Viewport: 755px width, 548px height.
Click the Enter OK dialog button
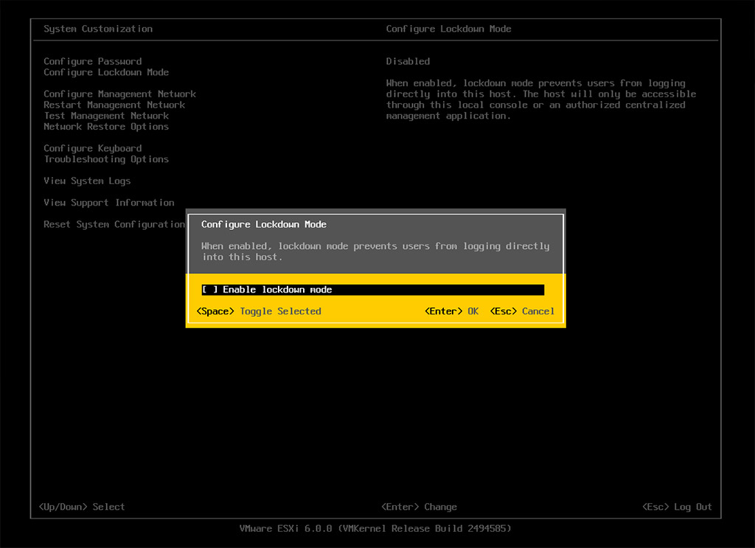[x=451, y=312]
